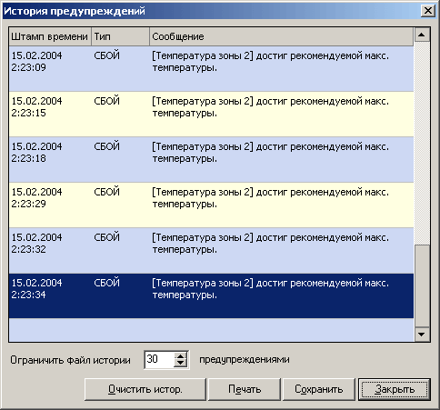Sort by Штамп времени column header

pos(50,36)
